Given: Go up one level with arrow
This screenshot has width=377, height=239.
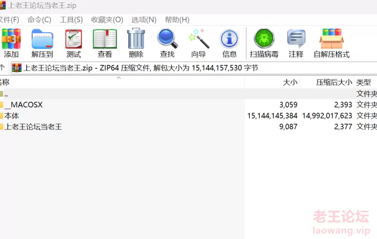Looking at the screenshot, I should point(2,67).
